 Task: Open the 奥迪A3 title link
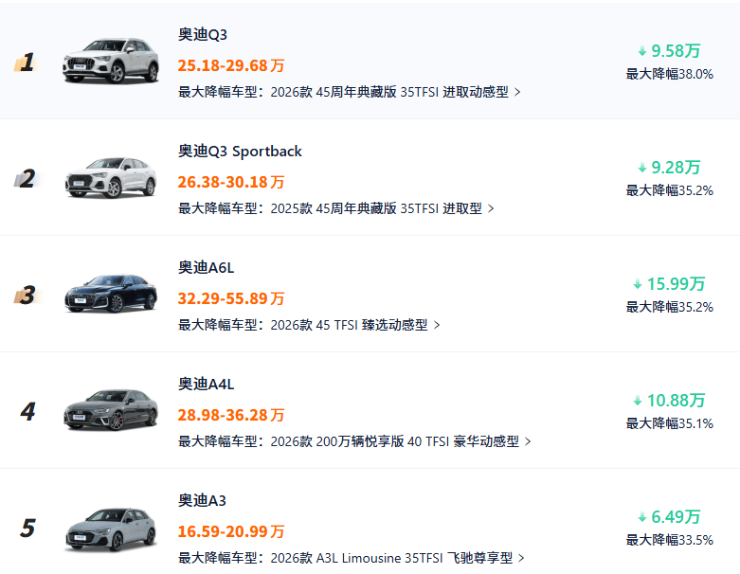point(202,500)
